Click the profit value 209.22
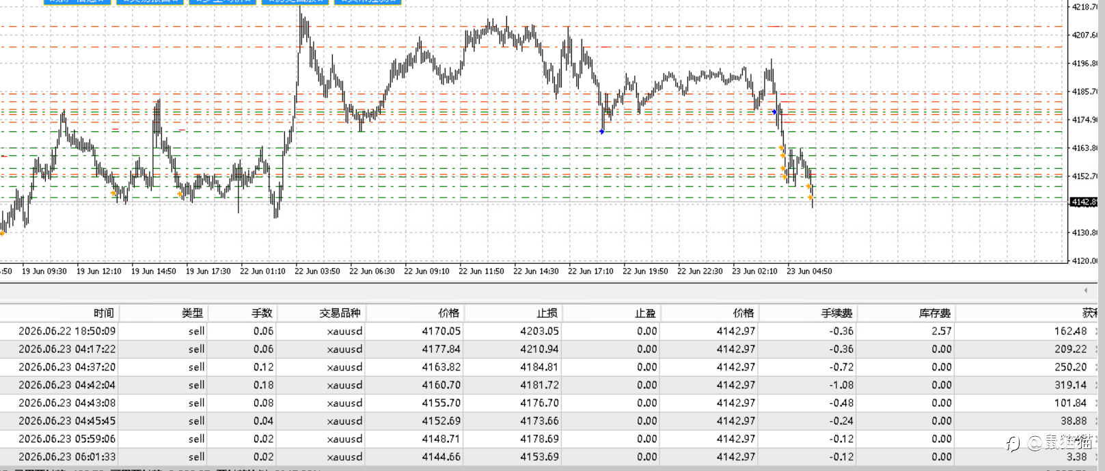Image resolution: width=1105 pixels, height=471 pixels. pos(1070,349)
